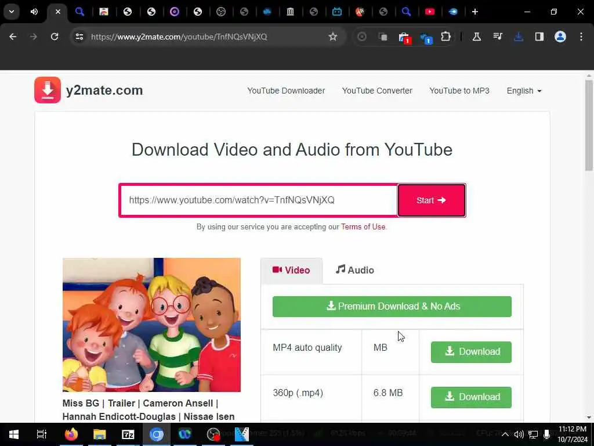Switch to the museum building icon tab
The width and height of the screenshot is (594, 446).
pyautogui.click(x=290, y=12)
